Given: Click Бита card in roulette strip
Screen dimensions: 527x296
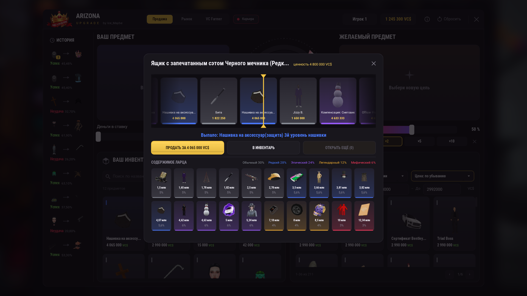Looking at the screenshot, I should (219, 101).
